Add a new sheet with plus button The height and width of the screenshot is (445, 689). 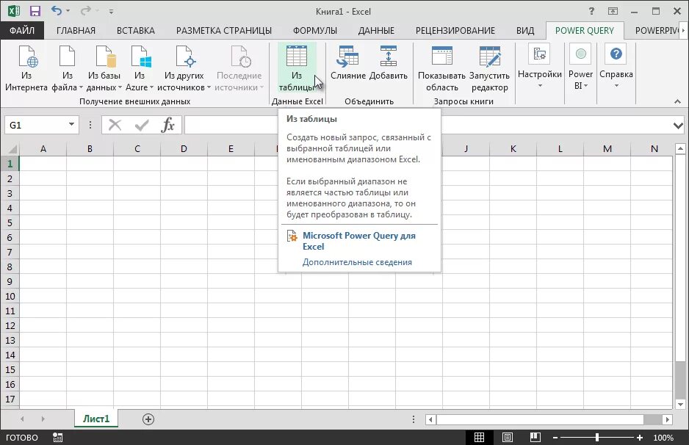tap(148, 419)
